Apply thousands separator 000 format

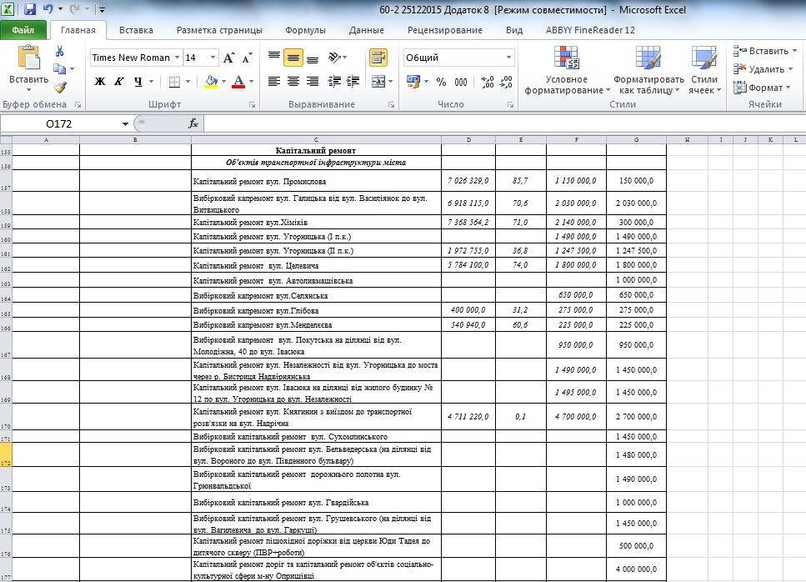point(461,82)
